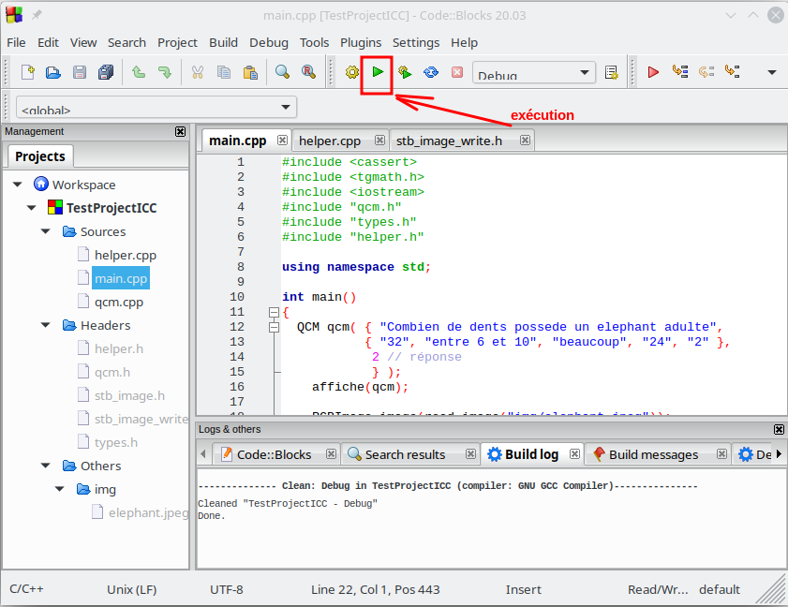Click the Run to cursor debug icon

(x=680, y=71)
